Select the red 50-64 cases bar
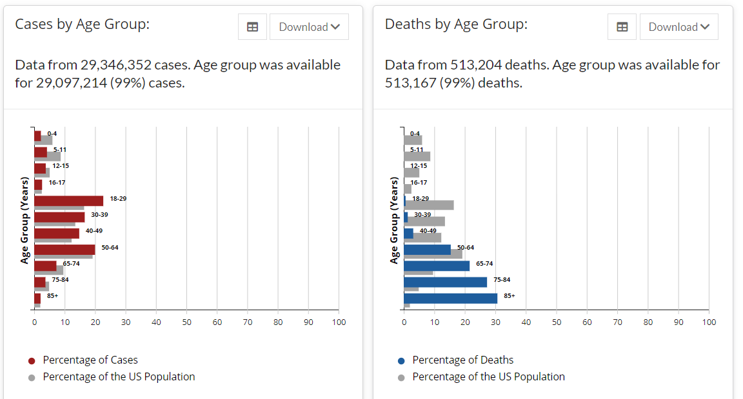This screenshot has width=743, height=399. pos(64,250)
